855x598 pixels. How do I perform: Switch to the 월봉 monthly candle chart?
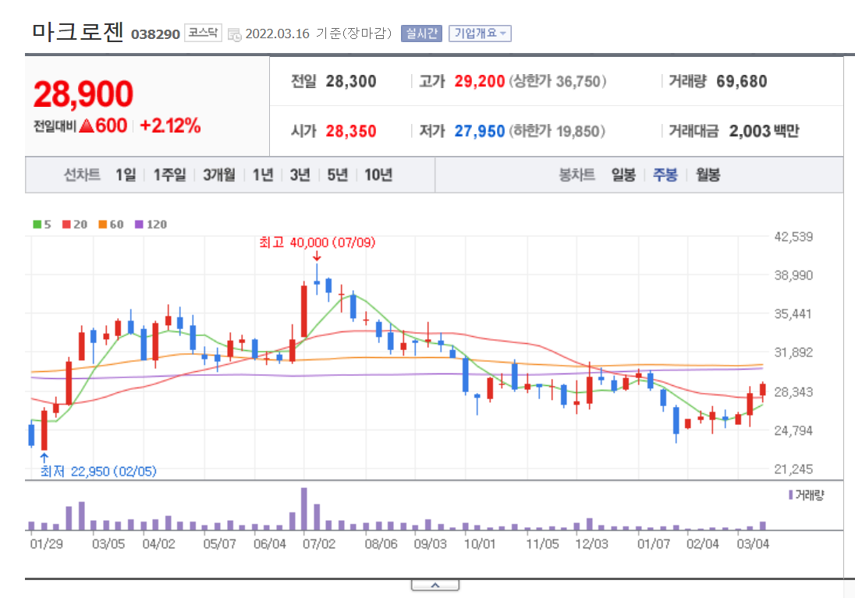pyautogui.click(x=708, y=175)
